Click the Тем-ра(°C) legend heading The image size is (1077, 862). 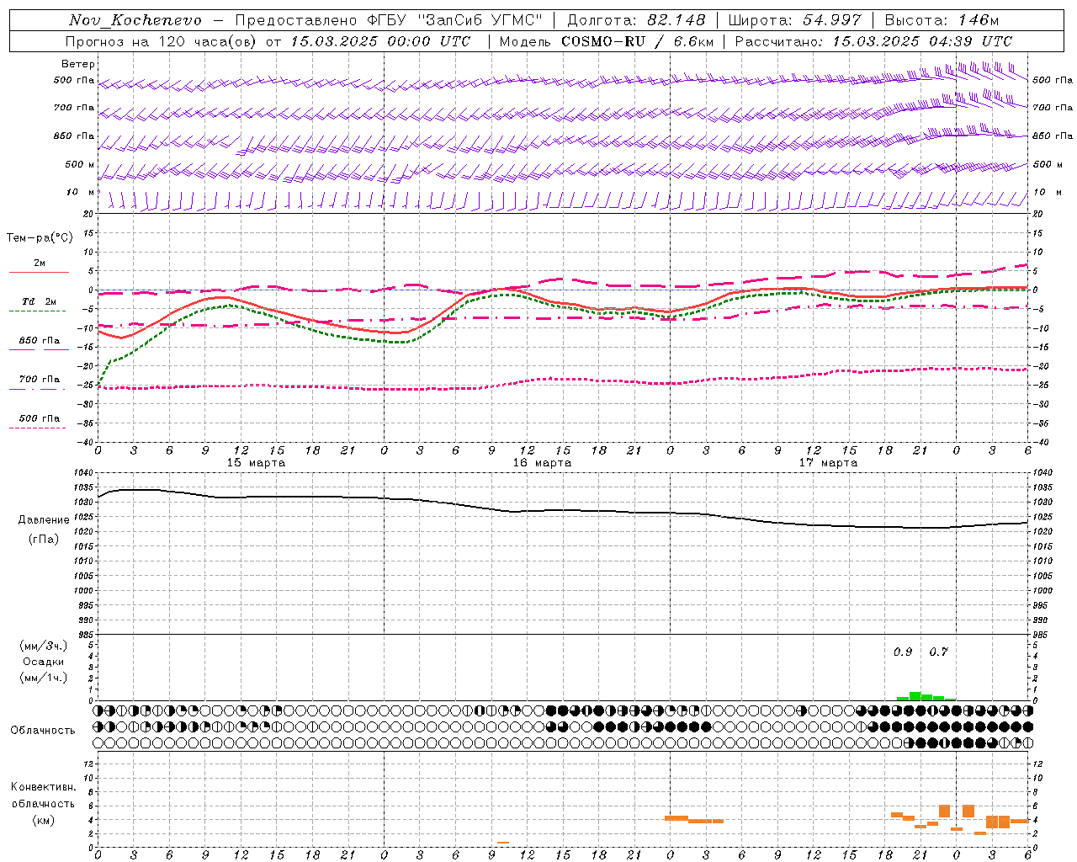click(x=40, y=238)
